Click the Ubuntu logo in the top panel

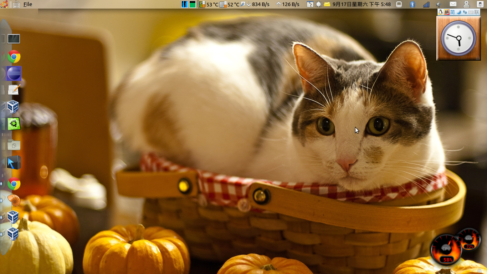[4, 4]
